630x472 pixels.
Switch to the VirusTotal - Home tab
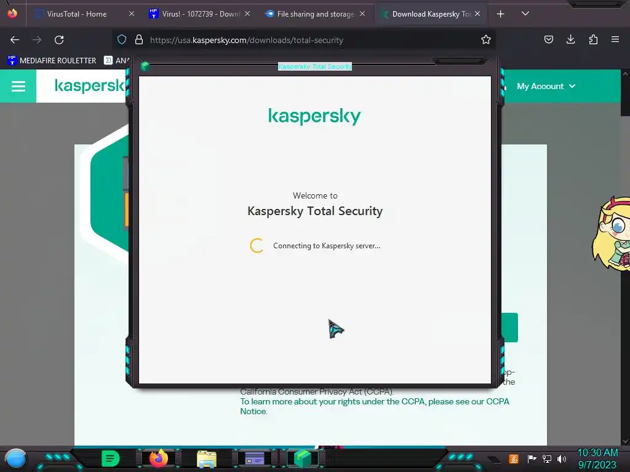click(77, 14)
